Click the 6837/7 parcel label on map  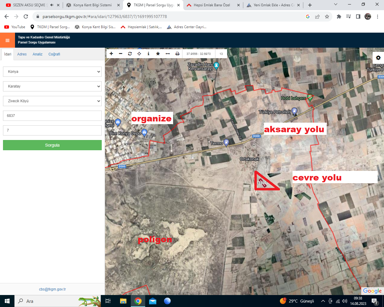[262, 183]
